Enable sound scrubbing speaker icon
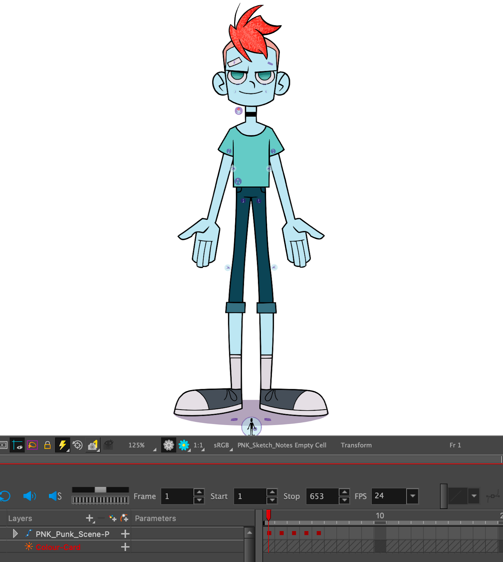 [x=55, y=496]
